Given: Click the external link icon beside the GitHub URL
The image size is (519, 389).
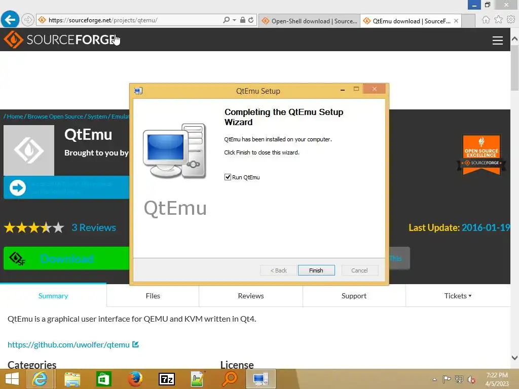Looking at the screenshot, I should coord(135,344).
